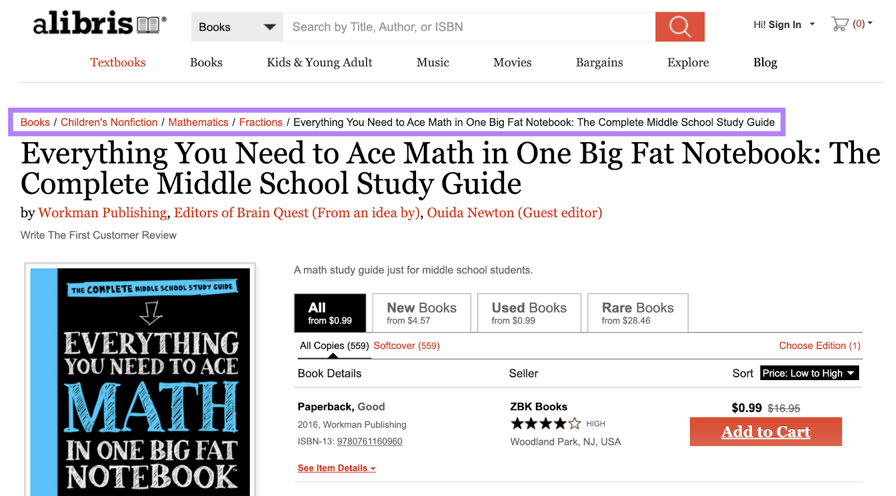Click the Books breadcrumb link
This screenshot has width=896, height=496.
click(x=35, y=122)
